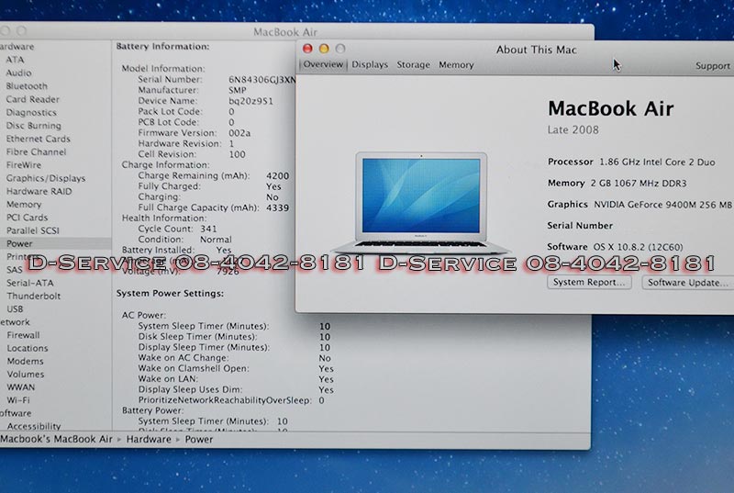Screen dimensions: 734x493
Task: Select Audio in the hardware sidebar
Action: 18,73
